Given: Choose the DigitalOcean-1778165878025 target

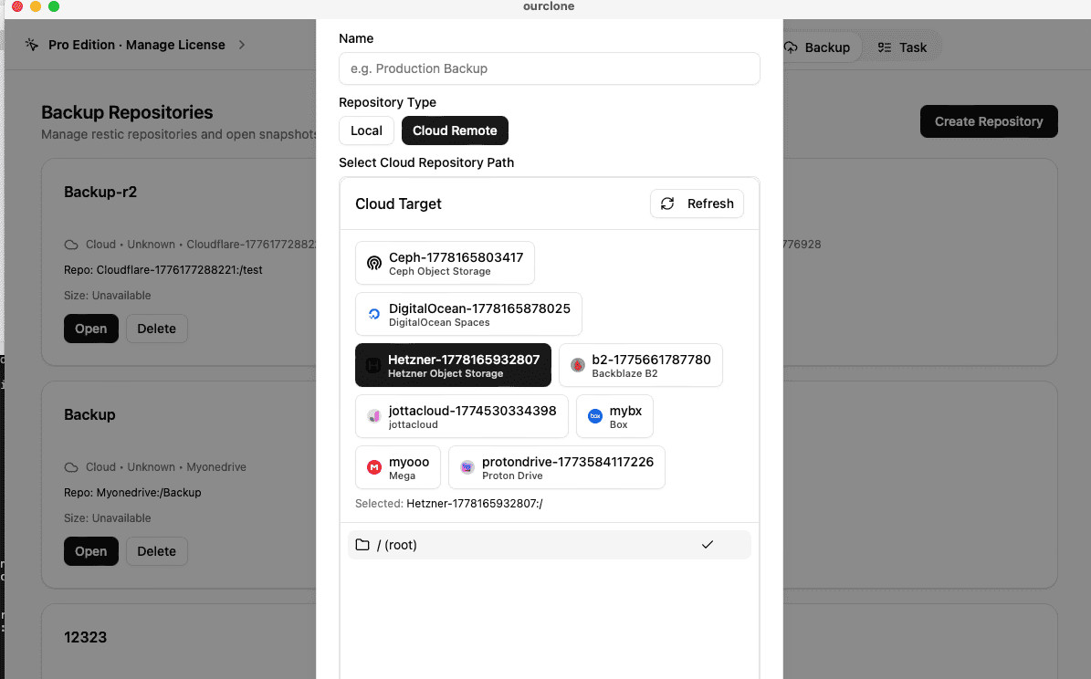Looking at the screenshot, I should pyautogui.click(x=468, y=314).
